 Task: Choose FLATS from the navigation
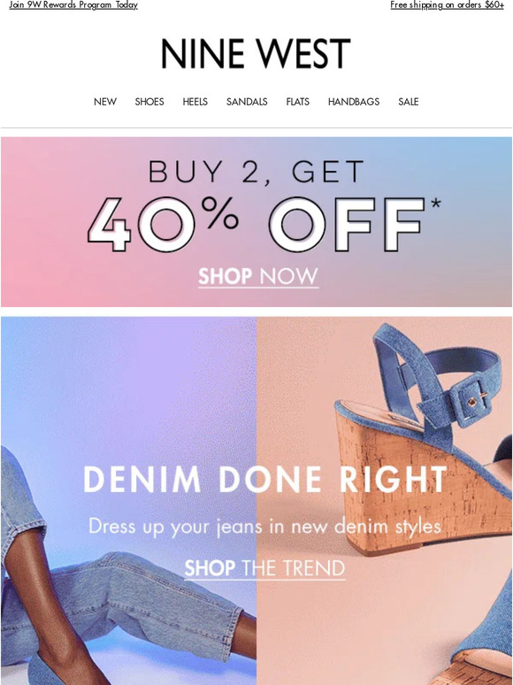coord(298,102)
